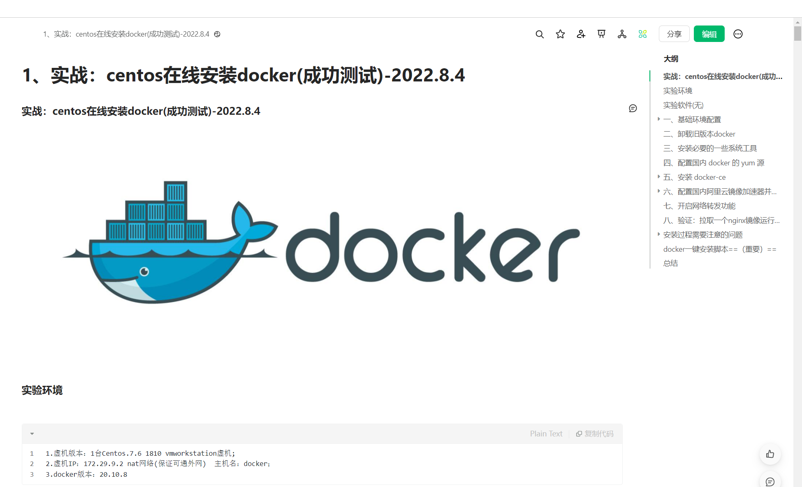Click the public visibility icon beside breadcrumb title
The width and height of the screenshot is (802, 487).
pyautogui.click(x=217, y=34)
